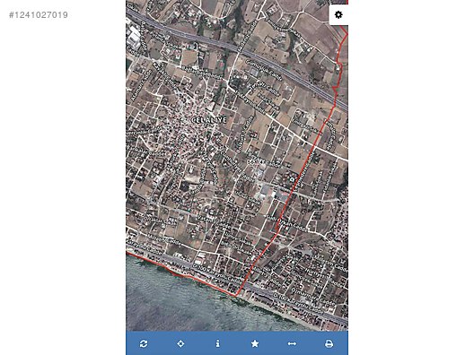
Task: Center map using the crosshair locate icon
Action: click(x=180, y=343)
